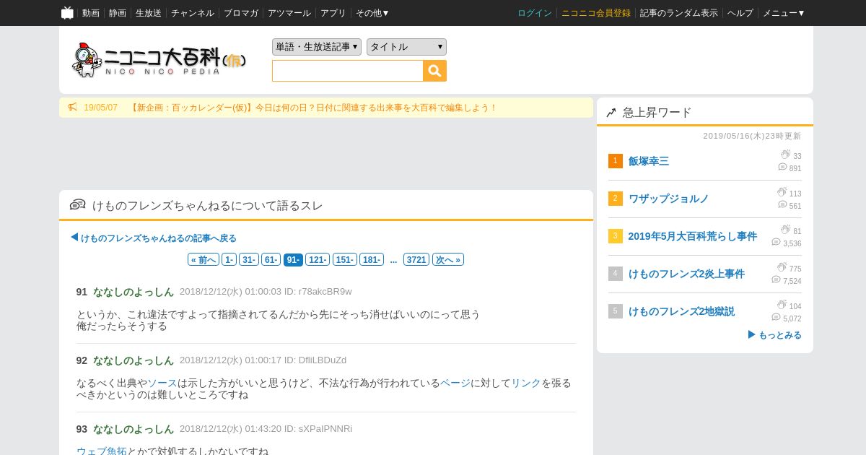866x455 pixels.
Task: Click clap icon for けものフレンズ2地獄説
Action: coord(782,305)
